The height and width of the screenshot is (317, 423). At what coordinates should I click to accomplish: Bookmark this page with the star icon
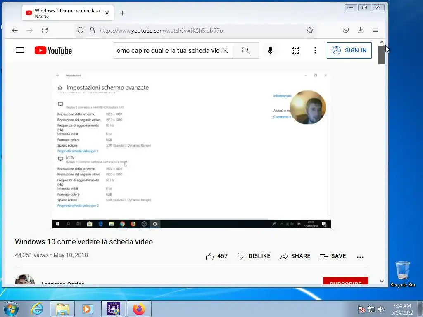(x=310, y=30)
